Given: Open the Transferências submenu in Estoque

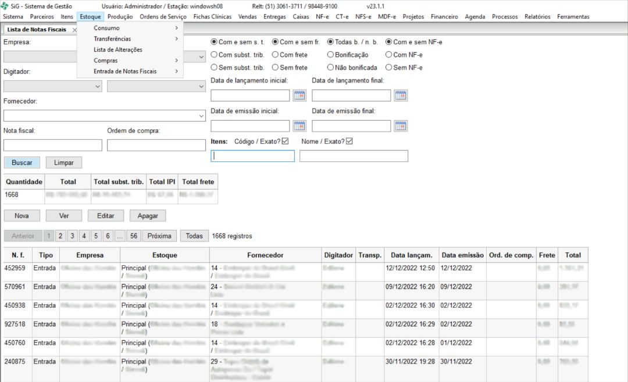Looking at the screenshot, I should pos(112,39).
